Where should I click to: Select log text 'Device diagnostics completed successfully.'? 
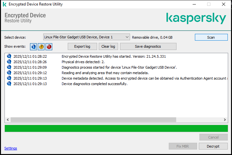95,84
